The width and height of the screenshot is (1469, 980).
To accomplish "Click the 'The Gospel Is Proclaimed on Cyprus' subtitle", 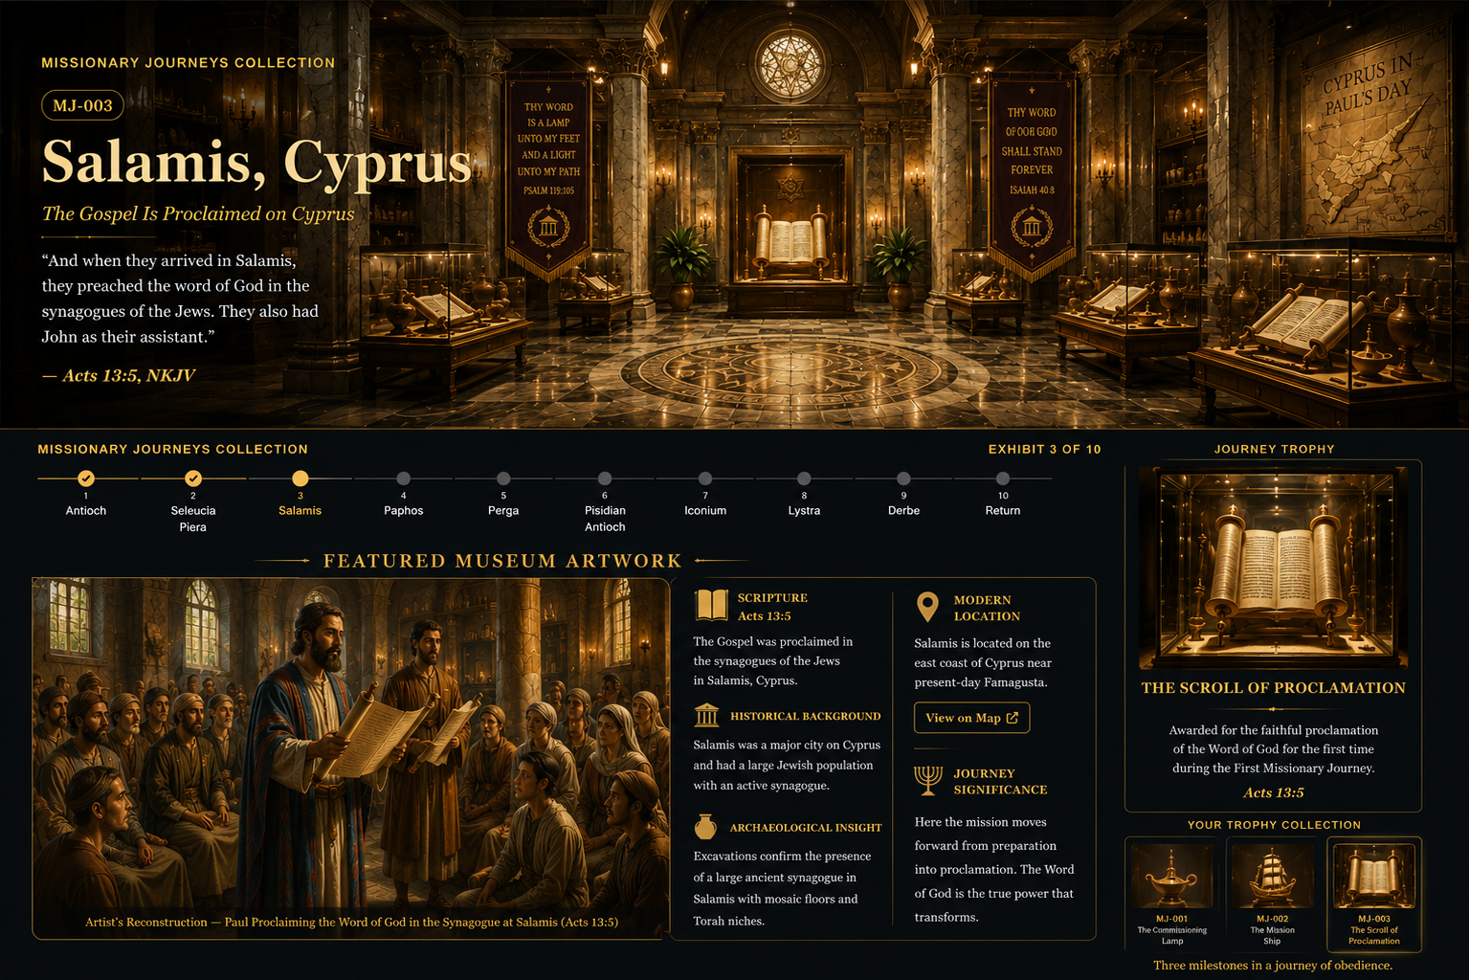I will point(198,213).
